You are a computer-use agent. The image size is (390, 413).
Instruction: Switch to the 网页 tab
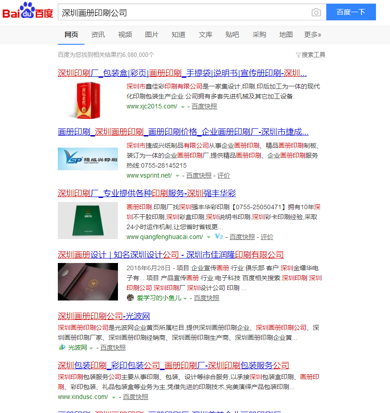(x=71, y=35)
